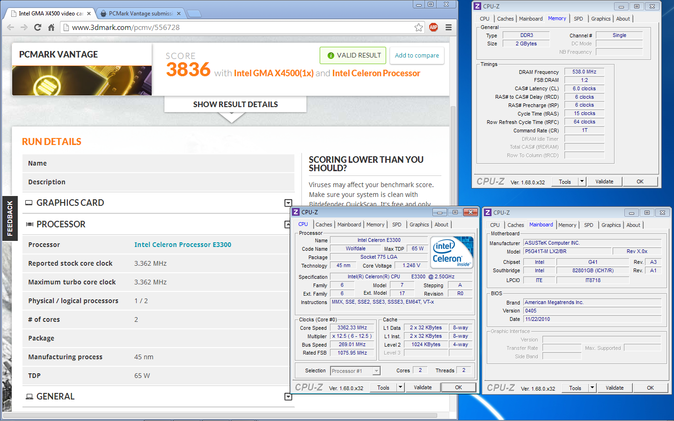This screenshot has width=674, height=421.
Task: Go to browser home page
Action: (51, 28)
